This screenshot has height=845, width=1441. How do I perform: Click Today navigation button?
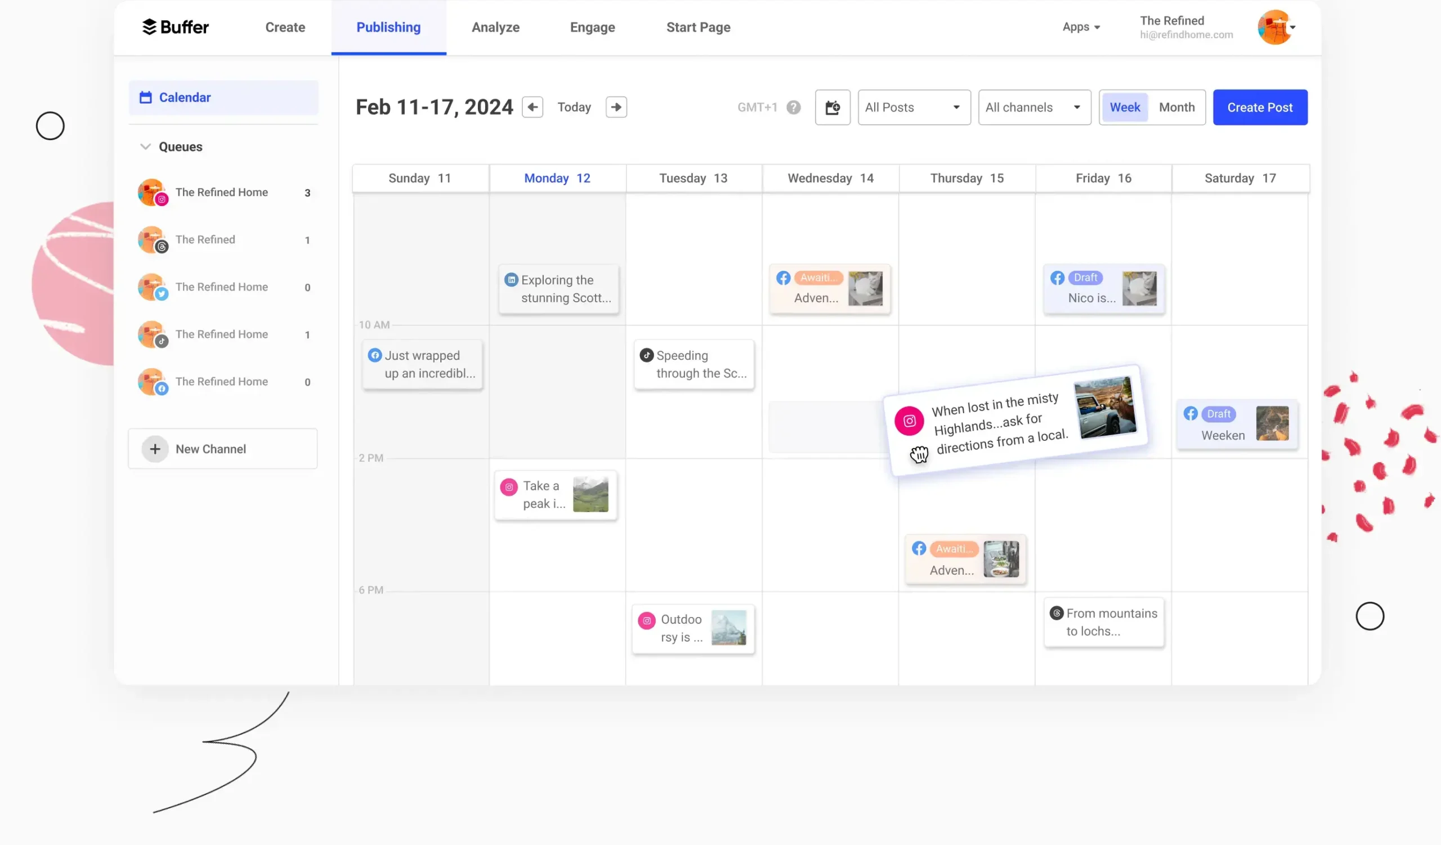(573, 106)
